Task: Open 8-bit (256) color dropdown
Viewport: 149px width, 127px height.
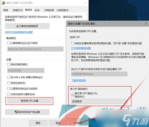Action: pos(26,70)
